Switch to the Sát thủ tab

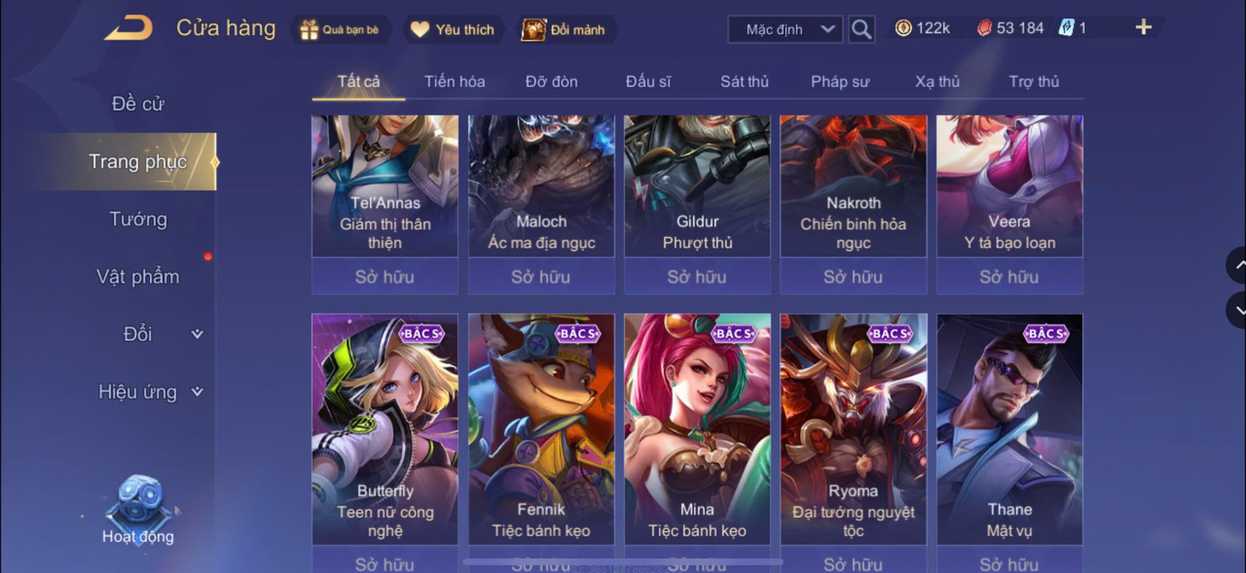pos(744,81)
